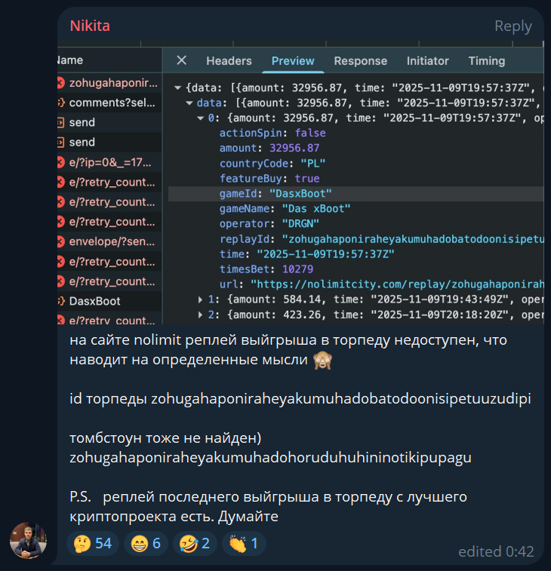The height and width of the screenshot is (571, 551).
Task: Click the JSON icon beside DasxBoot request
Action: tap(61, 301)
